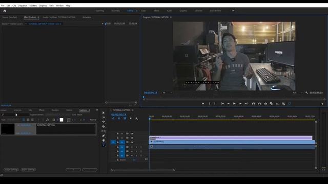Open the Sequence menu

click(x=23, y=6)
